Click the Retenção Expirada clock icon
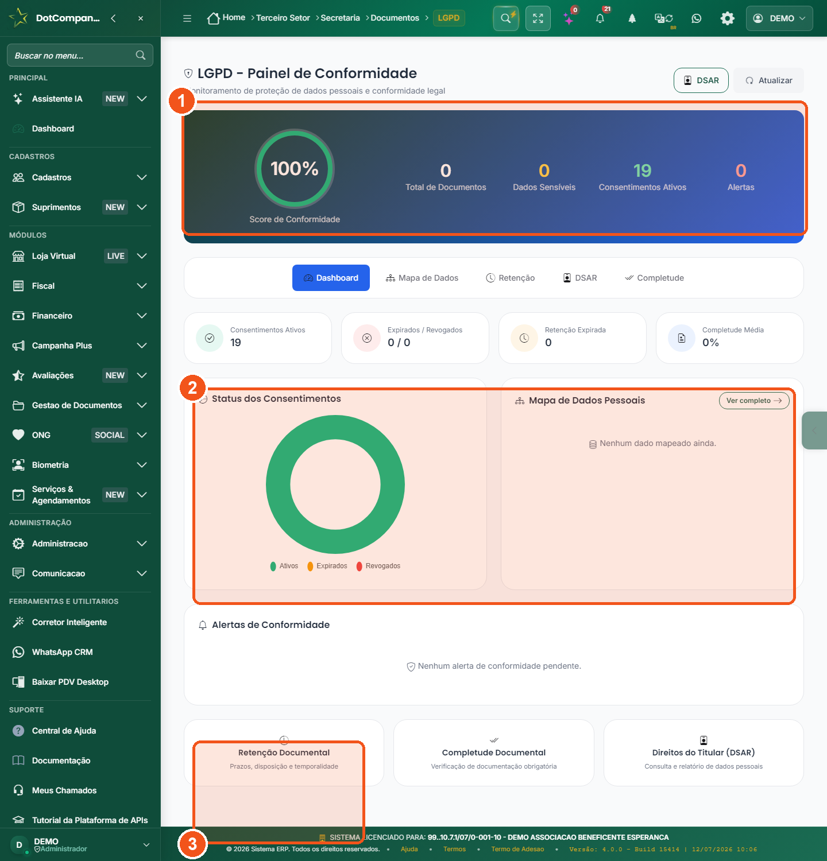Viewport: 827px width, 861px height. tap(524, 338)
